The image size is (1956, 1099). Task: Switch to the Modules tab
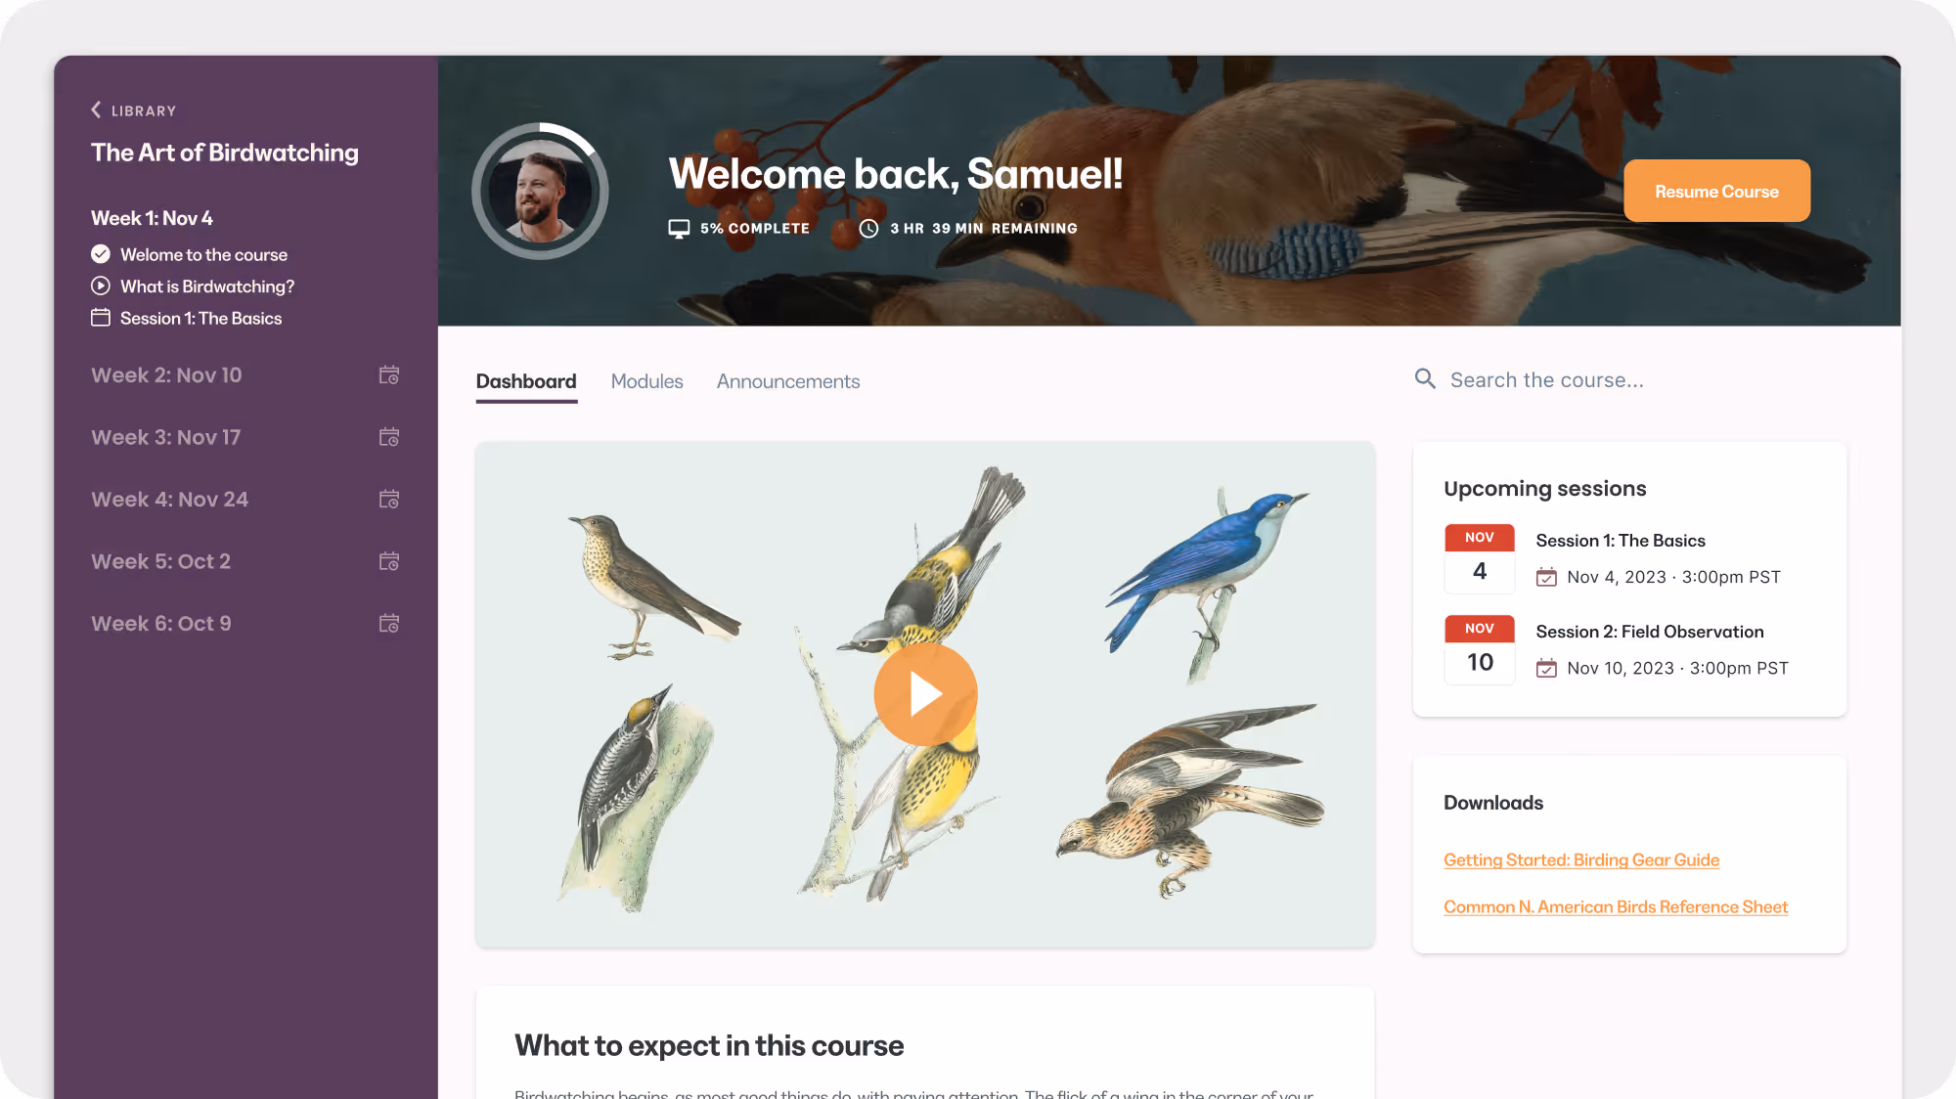pyautogui.click(x=646, y=381)
